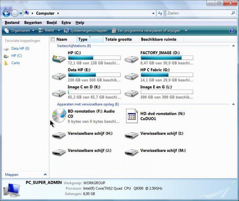
Task: Open the Bestand menu
Action: (x=12, y=23)
